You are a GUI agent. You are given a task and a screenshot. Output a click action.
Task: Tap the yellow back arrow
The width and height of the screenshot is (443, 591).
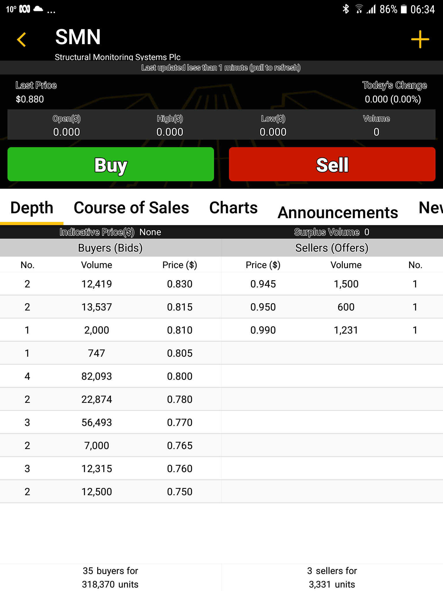coord(22,40)
